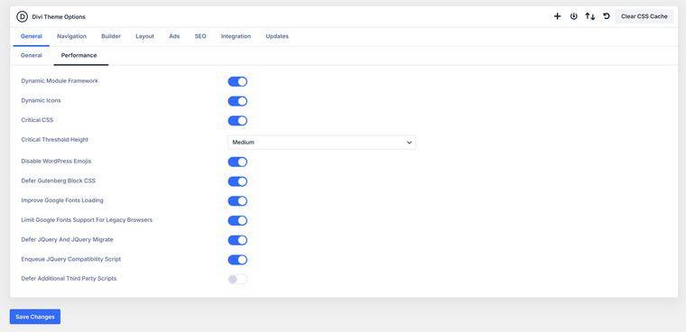
Task: Click the 'Critical CSS' label
Action: tap(37, 120)
